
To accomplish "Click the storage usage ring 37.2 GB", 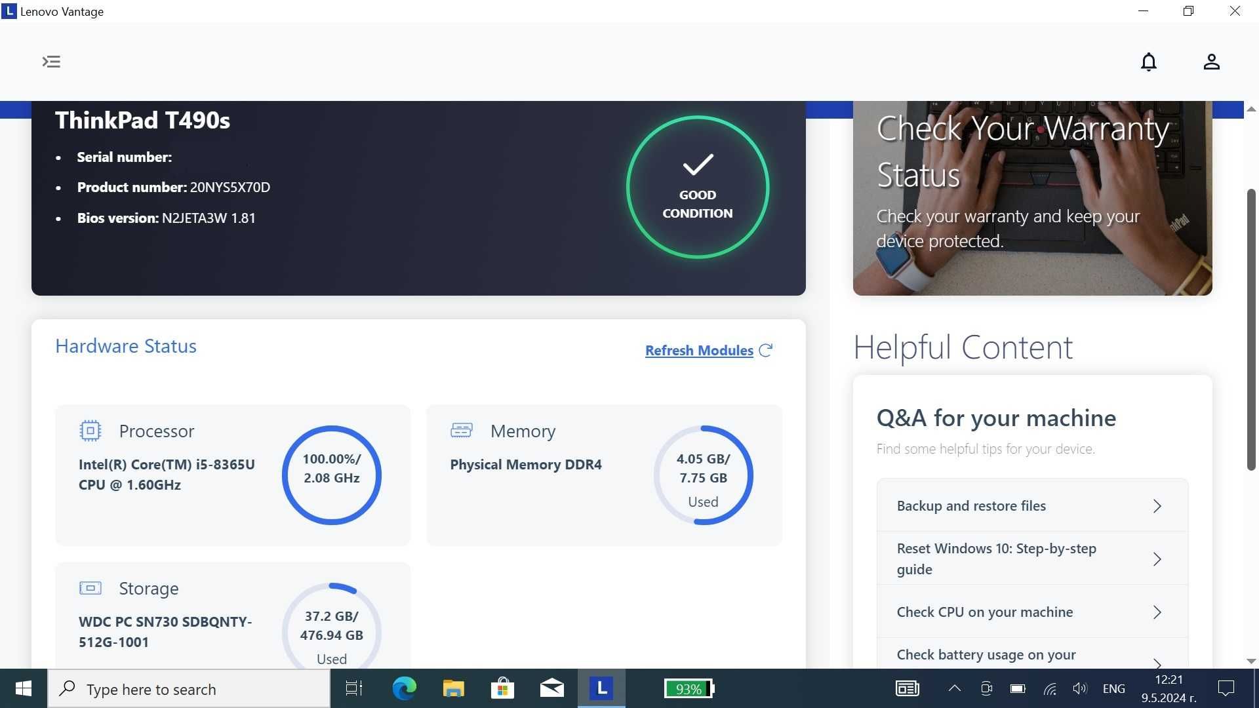I will [x=332, y=626].
